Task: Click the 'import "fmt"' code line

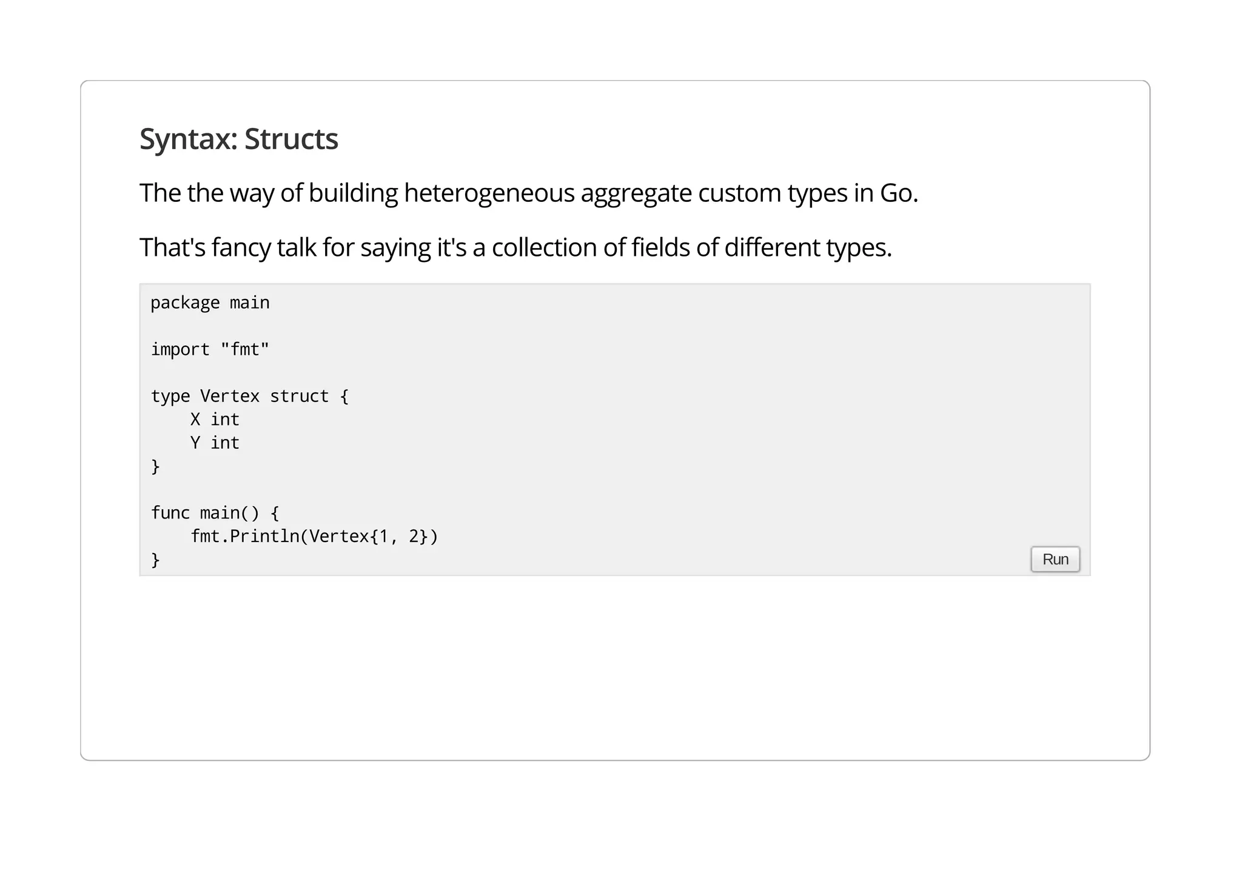Action: (210, 349)
